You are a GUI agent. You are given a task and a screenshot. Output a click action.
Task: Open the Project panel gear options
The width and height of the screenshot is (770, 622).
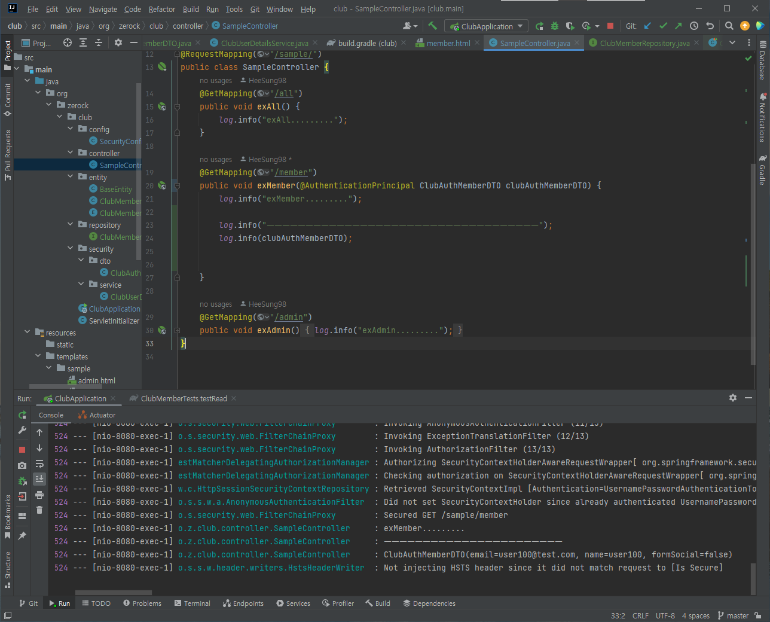(x=118, y=42)
